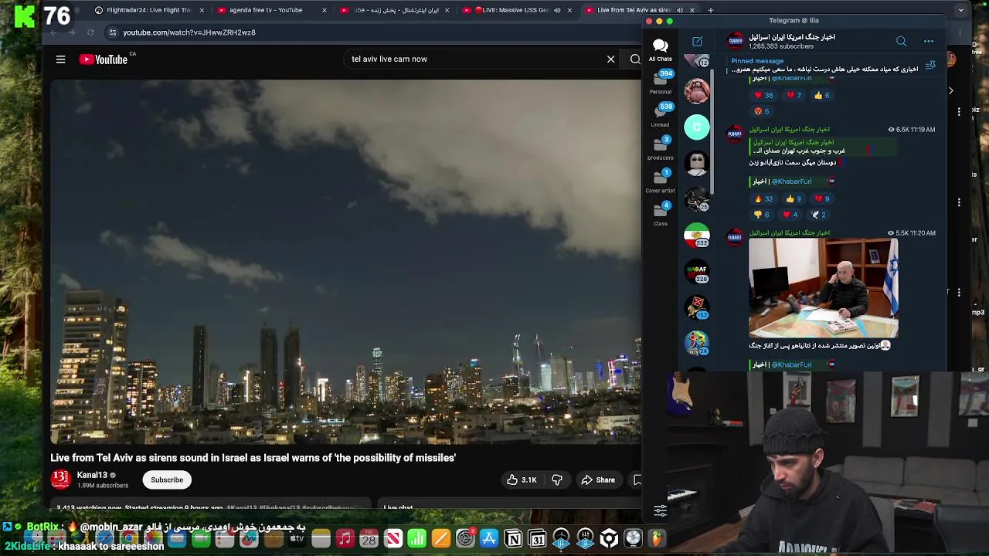Reload the browser page
The image size is (989, 556).
click(90, 32)
